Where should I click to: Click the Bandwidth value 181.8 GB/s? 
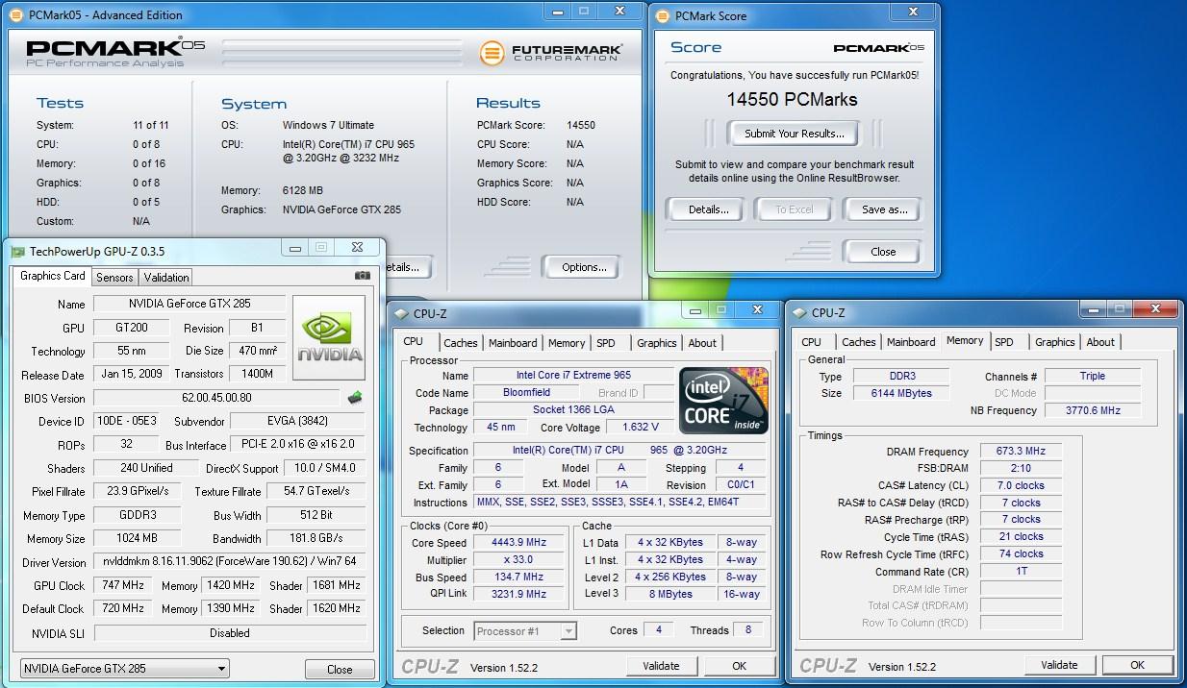coord(317,538)
